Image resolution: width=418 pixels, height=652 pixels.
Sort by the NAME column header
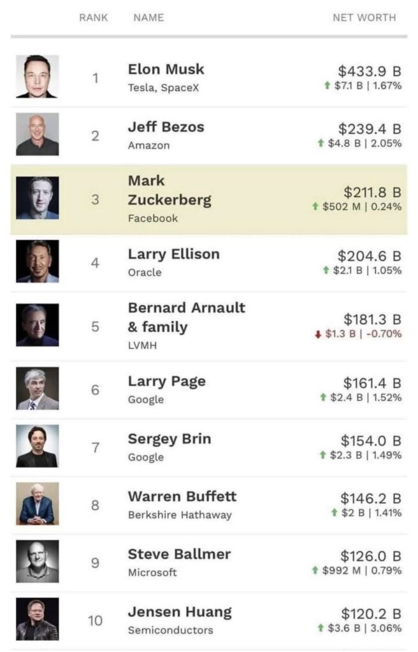(148, 18)
